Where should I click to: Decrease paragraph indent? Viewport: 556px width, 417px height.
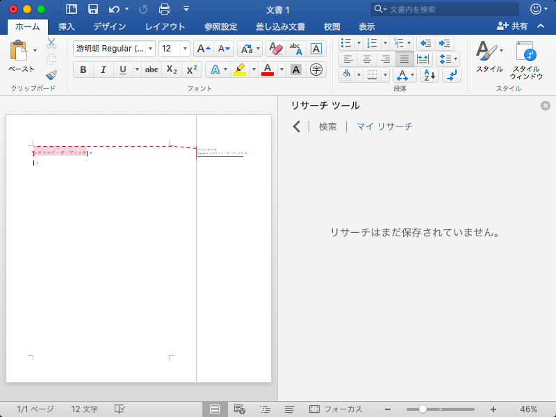pos(425,43)
